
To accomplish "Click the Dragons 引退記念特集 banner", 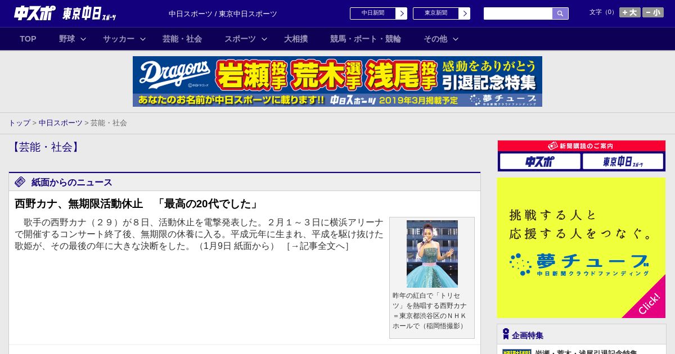I will tap(337, 81).
